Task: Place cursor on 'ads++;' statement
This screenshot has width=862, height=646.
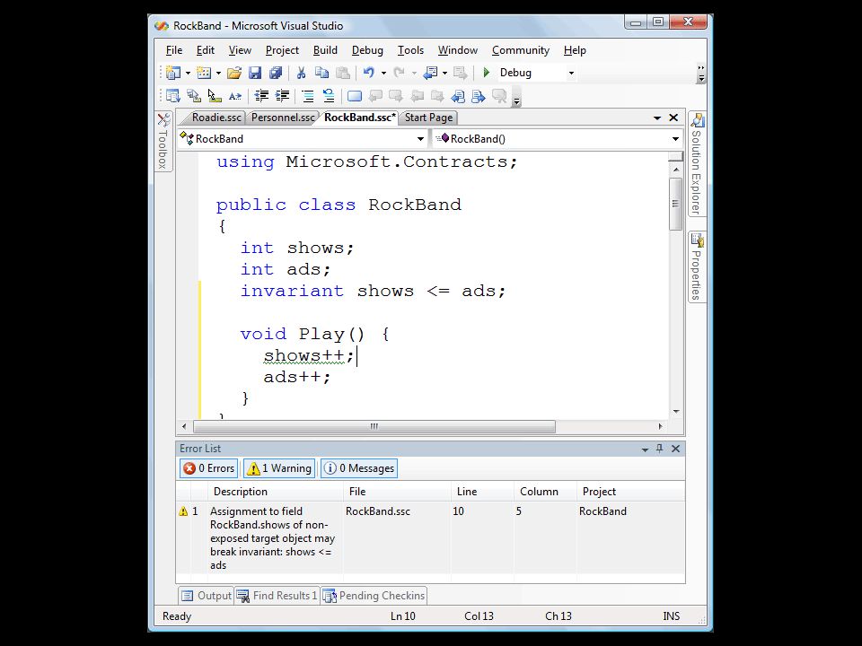Action: (297, 377)
